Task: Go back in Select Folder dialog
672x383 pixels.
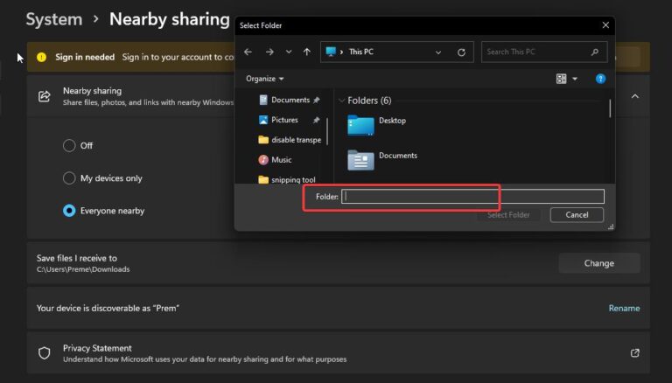Action: pos(248,52)
